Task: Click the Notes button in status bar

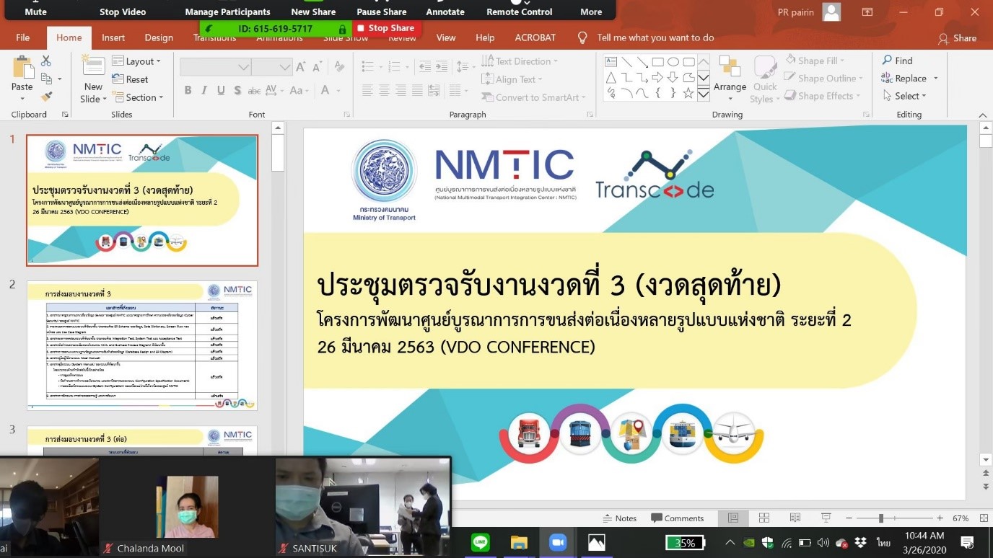Action: (621, 518)
